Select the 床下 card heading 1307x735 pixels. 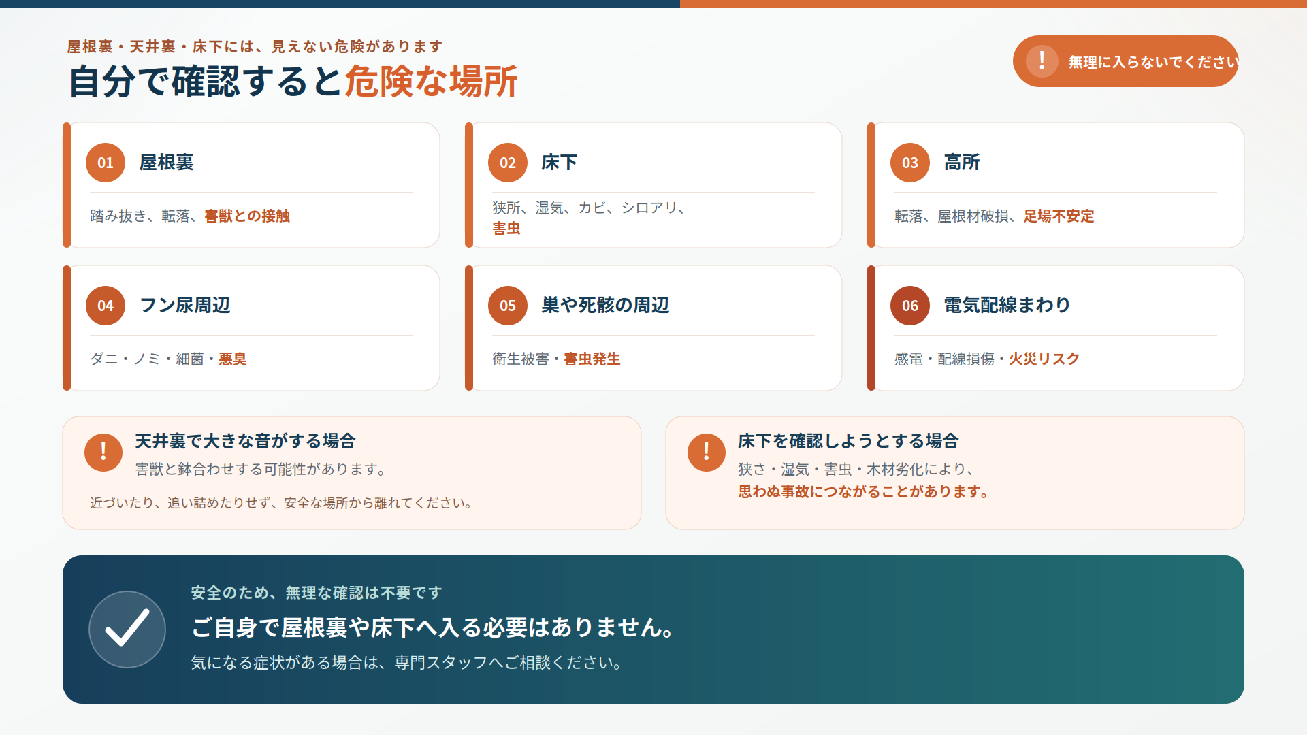tap(560, 163)
